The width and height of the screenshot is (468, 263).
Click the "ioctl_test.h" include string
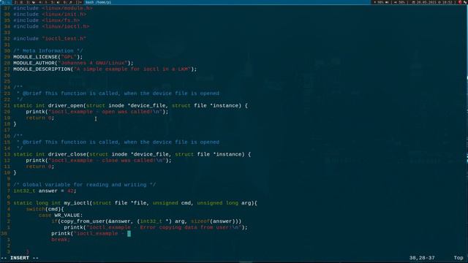tap(64, 39)
